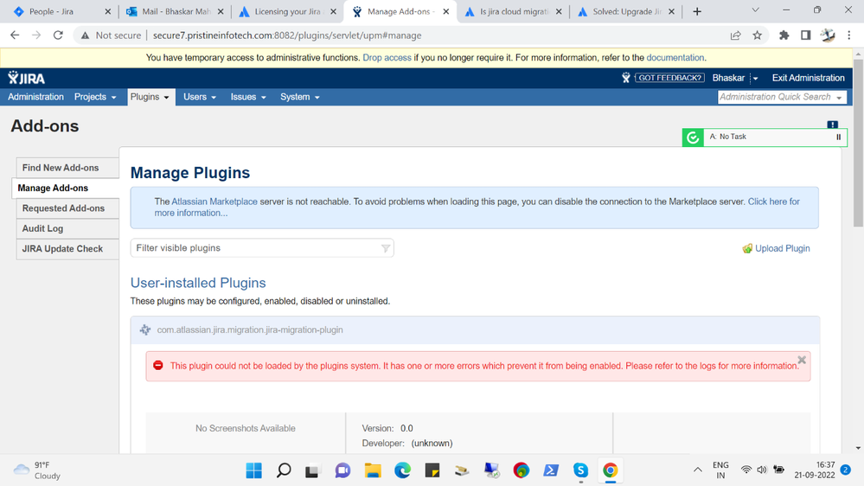Expand the Plugins dropdown menu
This screenshot has height=486, width=864.
[x=150, y=97]
